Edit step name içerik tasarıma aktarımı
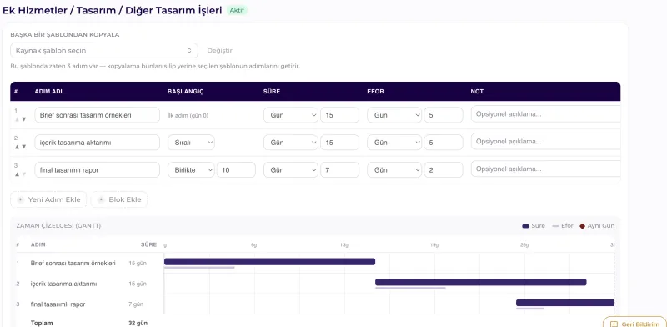 coord(97,143)
